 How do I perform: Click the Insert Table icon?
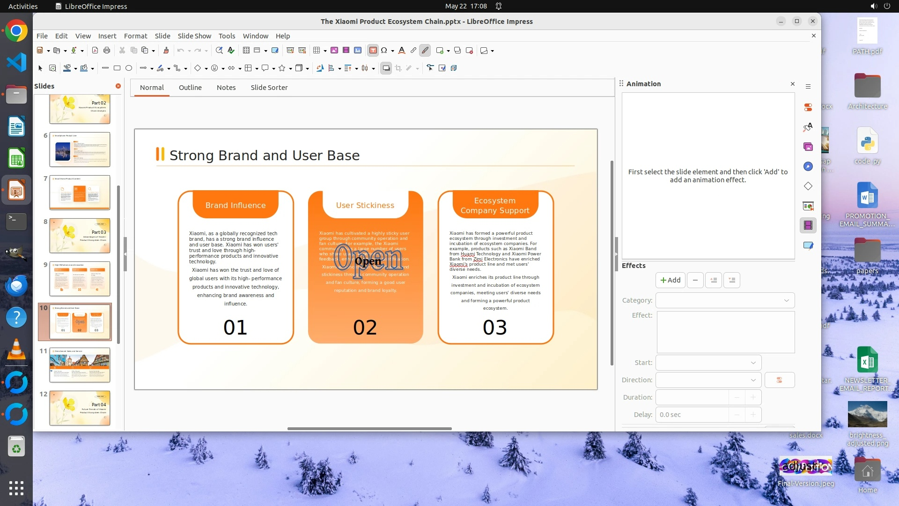317,51
